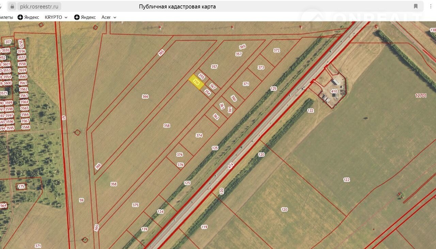The image size is (436, 249).
Task: Click the Яндекс bookmark left of Acer
Action: [x=85, y=17]
